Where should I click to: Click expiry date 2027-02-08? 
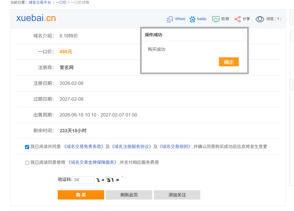[x=71, y=99]
